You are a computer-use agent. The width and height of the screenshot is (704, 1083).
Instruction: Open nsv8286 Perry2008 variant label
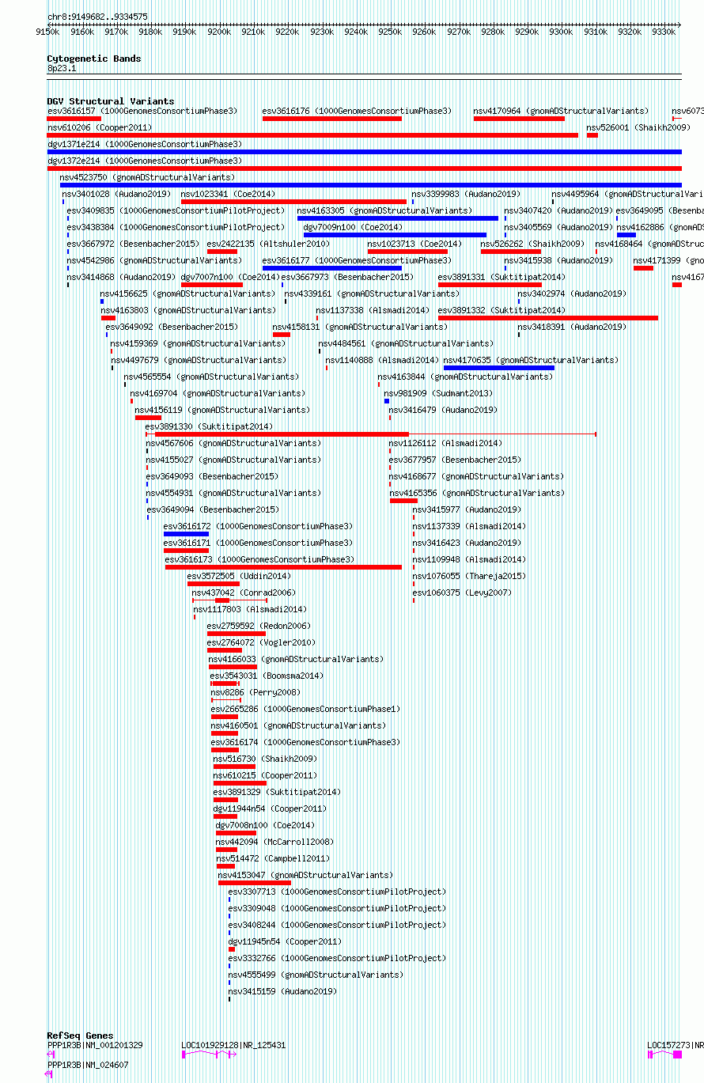[255, 692]
